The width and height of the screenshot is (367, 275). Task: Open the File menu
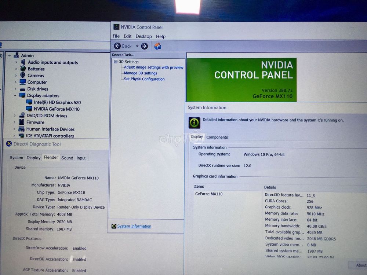(x=116, y=36)
